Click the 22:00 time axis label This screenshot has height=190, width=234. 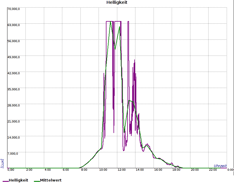(x=213, y=170)
